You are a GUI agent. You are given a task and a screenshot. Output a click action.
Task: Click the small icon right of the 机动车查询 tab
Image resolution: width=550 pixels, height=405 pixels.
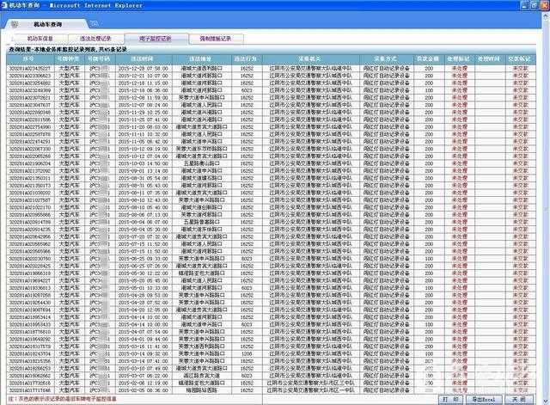pos(94,24)
